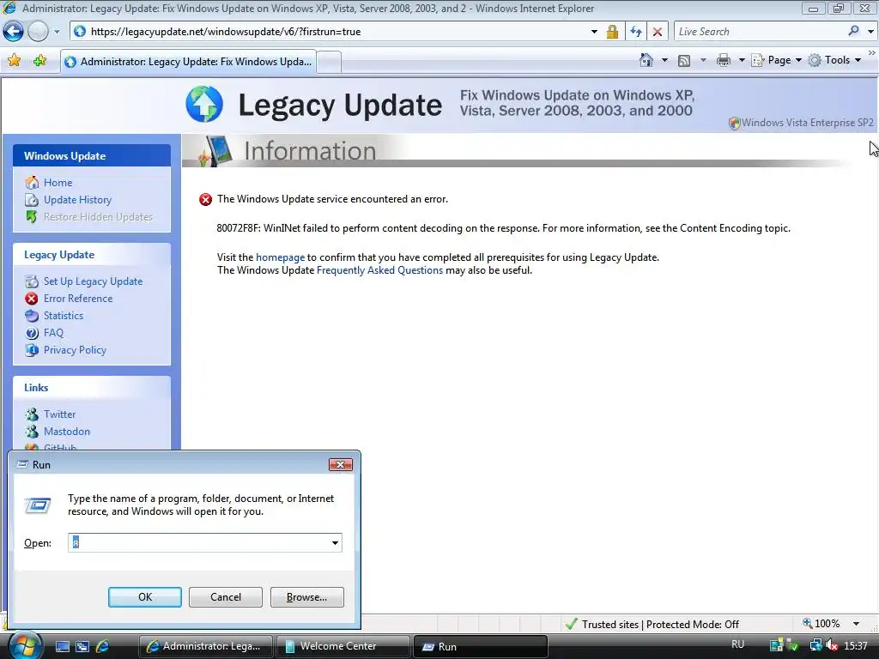879x659 pixels.
Task: Click the Error Reference red X icon
Action: coord(32,299)
